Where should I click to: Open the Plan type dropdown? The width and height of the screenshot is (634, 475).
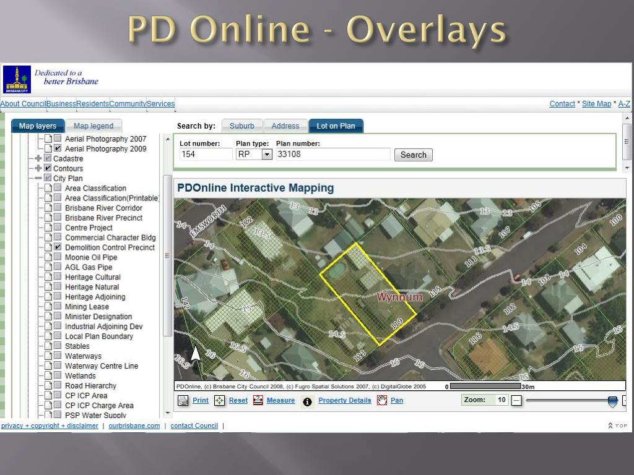(267, 154)
